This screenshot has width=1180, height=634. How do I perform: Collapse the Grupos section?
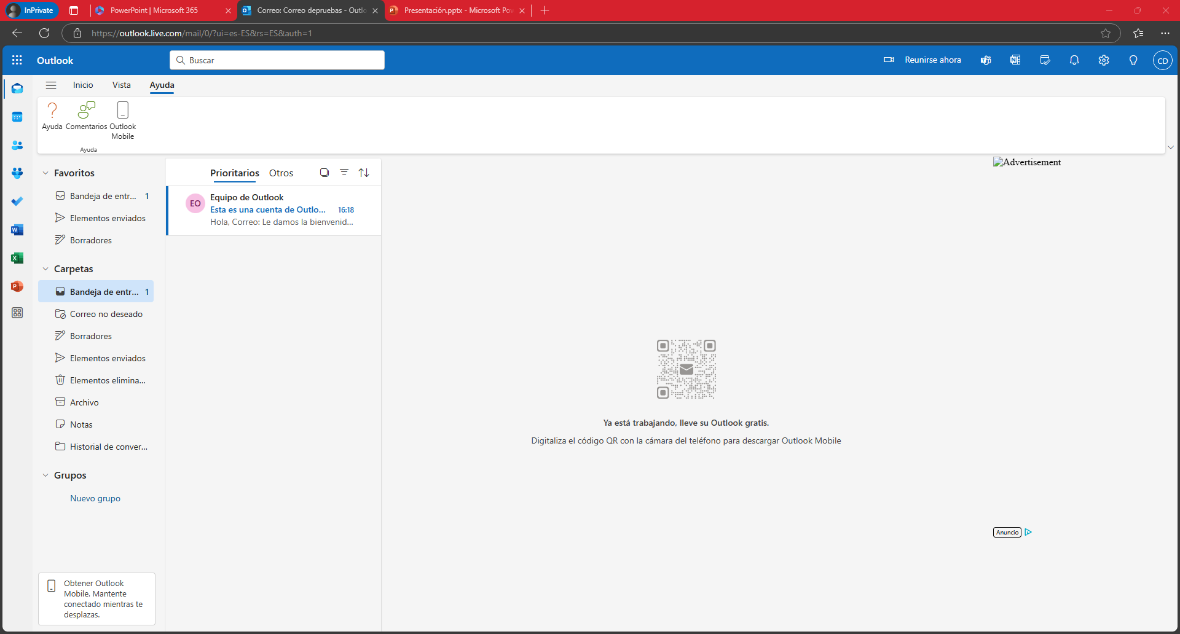(x=45, y=475)
